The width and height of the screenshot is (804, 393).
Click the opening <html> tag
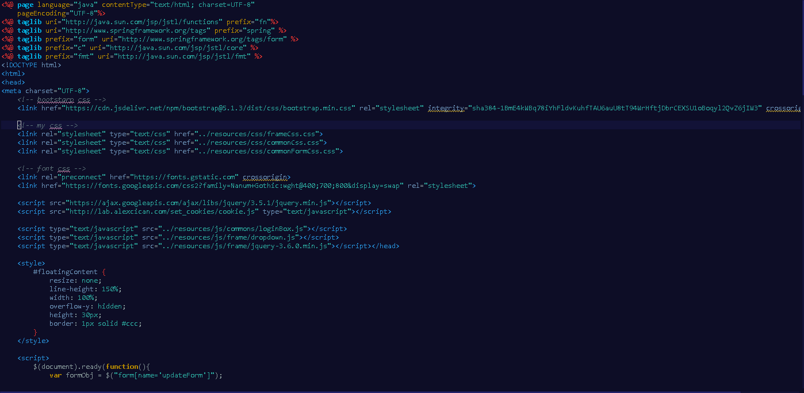pos(13,74)
